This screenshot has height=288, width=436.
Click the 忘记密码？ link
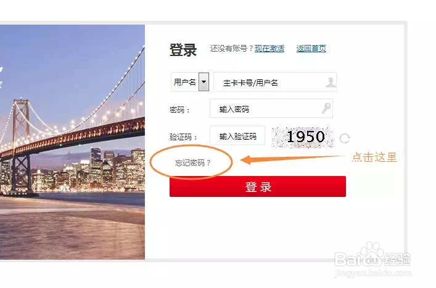tap(193, 162)
